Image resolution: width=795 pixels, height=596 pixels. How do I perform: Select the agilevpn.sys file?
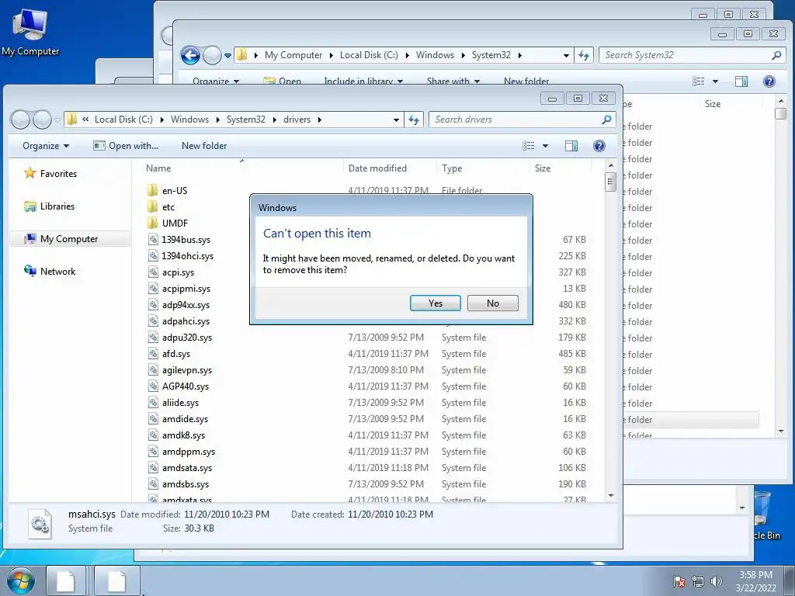click(187, 370)
